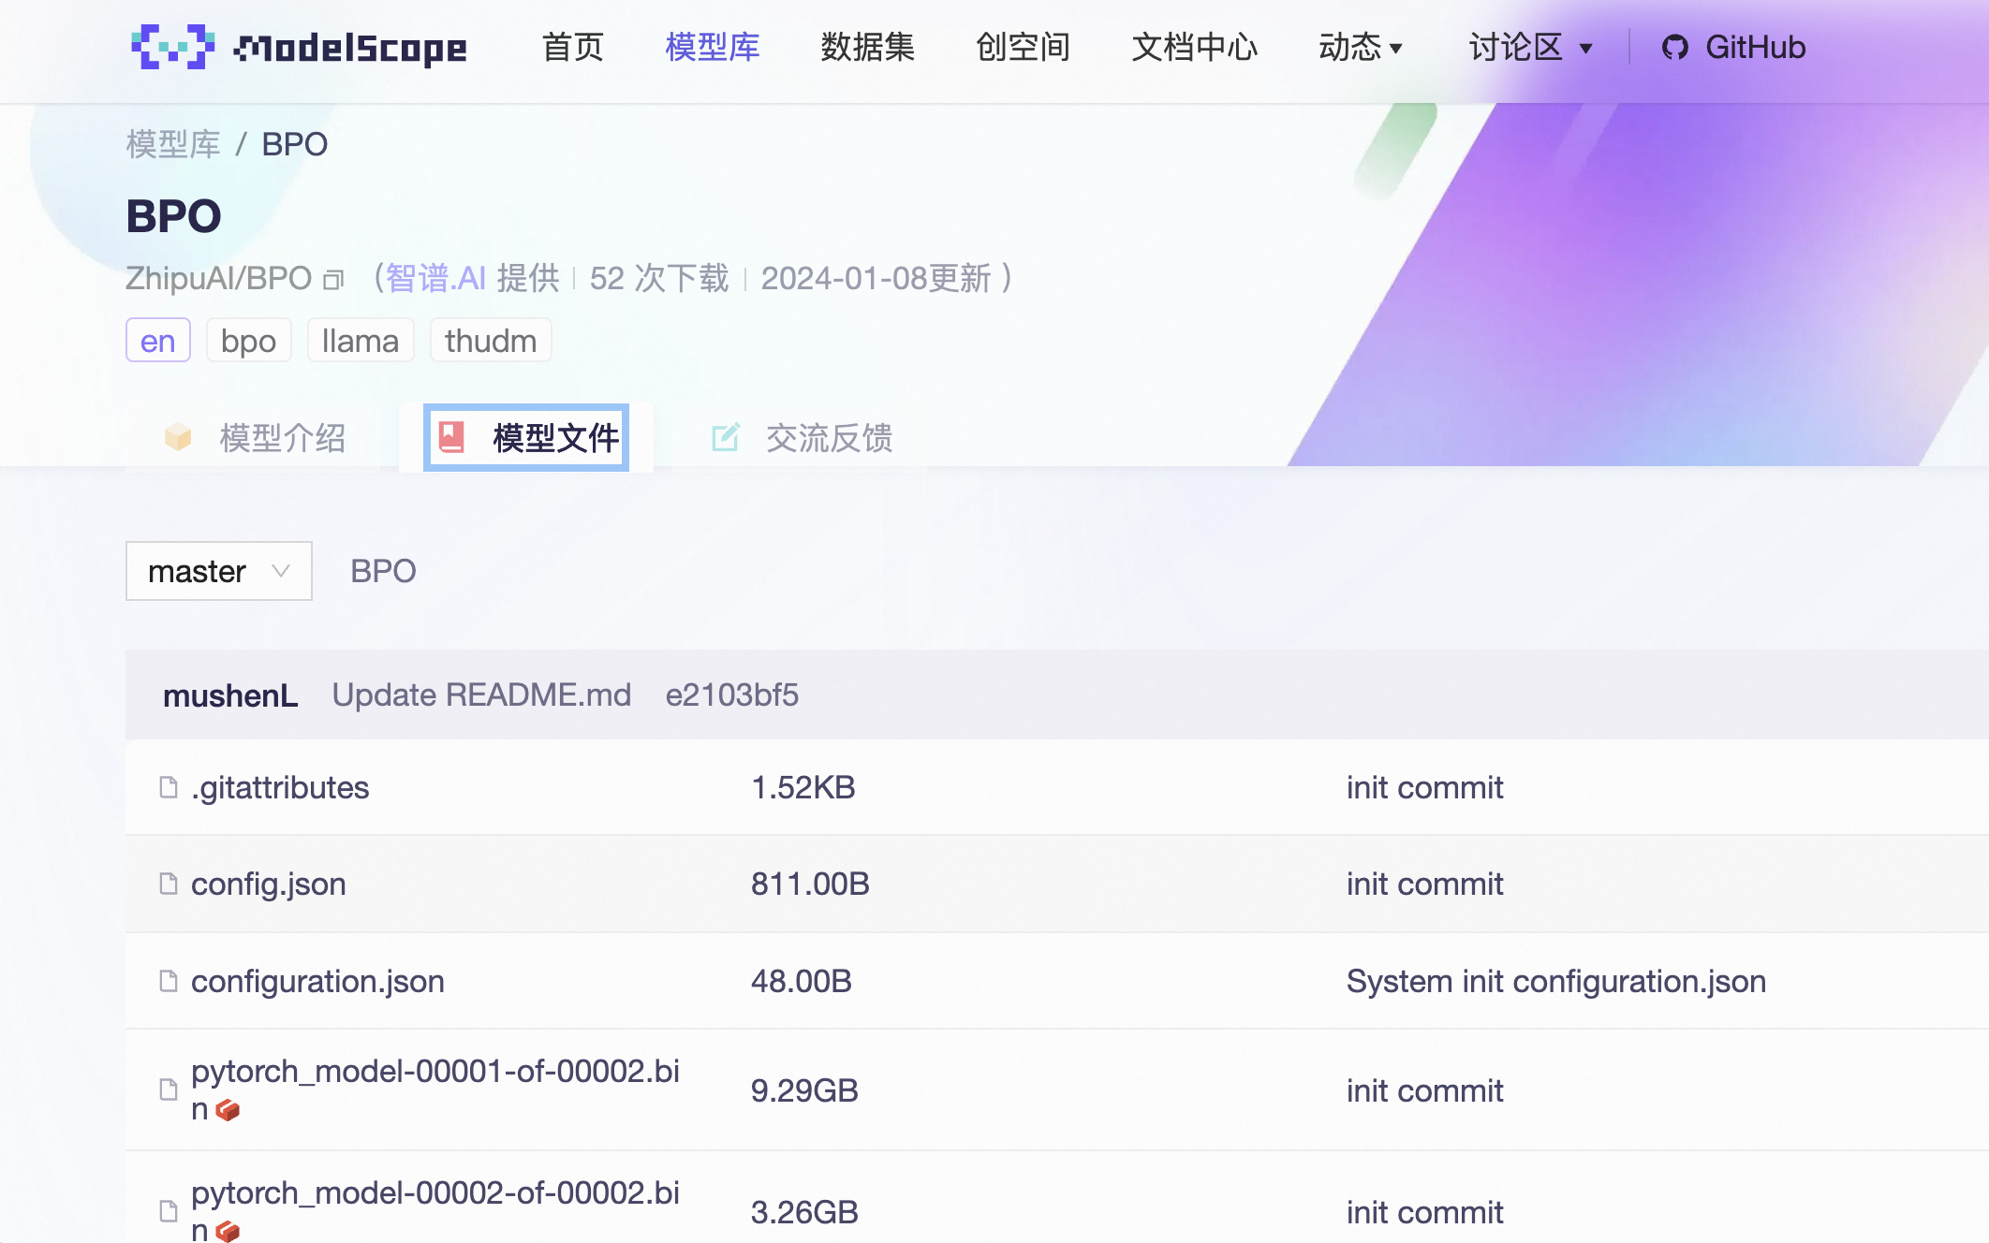Click the 模型库 breadcrumb link
1989x1243 pixels.
[173, 144]
